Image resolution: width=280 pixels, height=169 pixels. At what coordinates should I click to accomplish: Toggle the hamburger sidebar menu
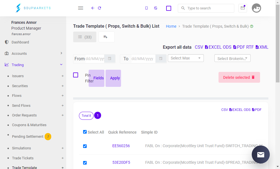[81, 8]
